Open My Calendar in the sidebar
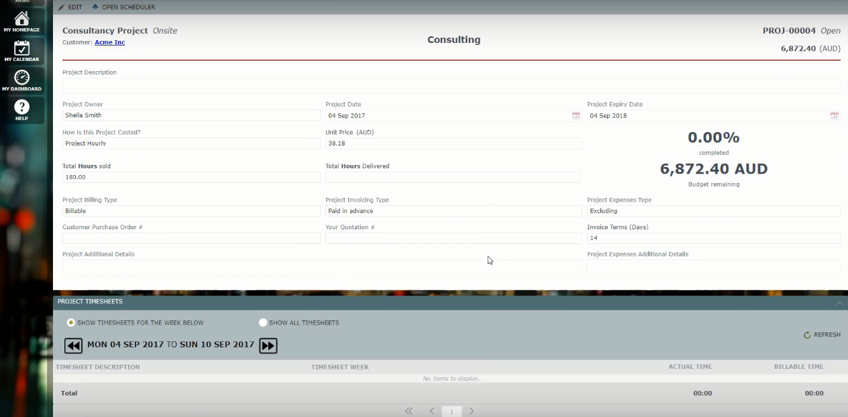Screen dimensions: 848x417 [21, 51]
